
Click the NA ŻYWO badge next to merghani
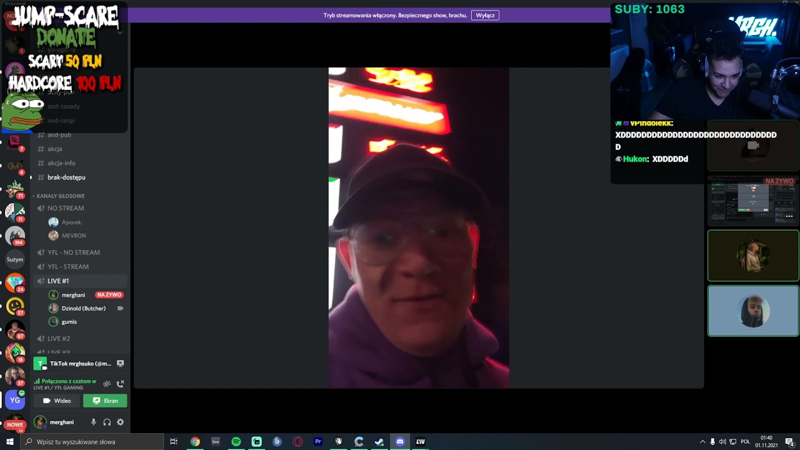click(109, 295)
